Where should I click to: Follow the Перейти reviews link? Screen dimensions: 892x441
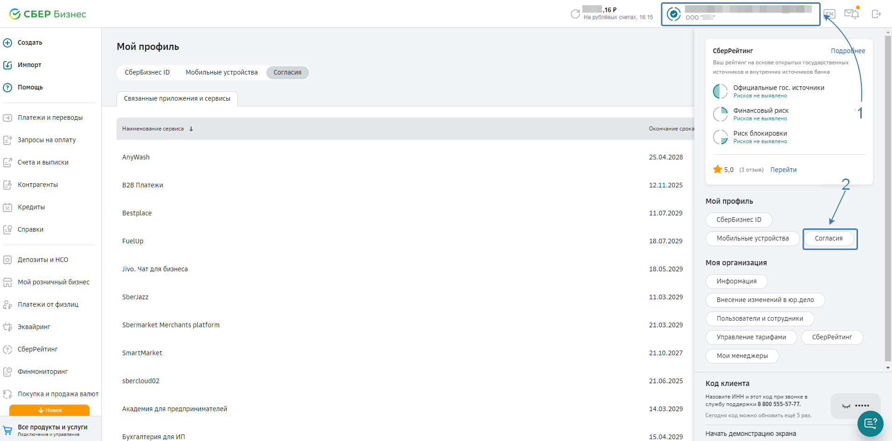pos(783,170)
